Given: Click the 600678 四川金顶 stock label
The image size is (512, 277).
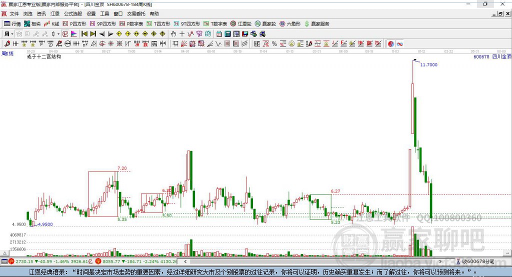Looking at the screenshot, I should tap(492, 56).
